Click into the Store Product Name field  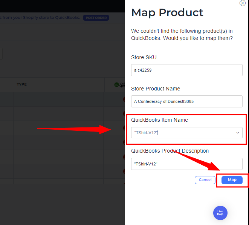tap(186, 101)
